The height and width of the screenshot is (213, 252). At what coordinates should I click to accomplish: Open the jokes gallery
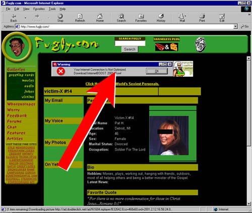click(x=29, y=91)
